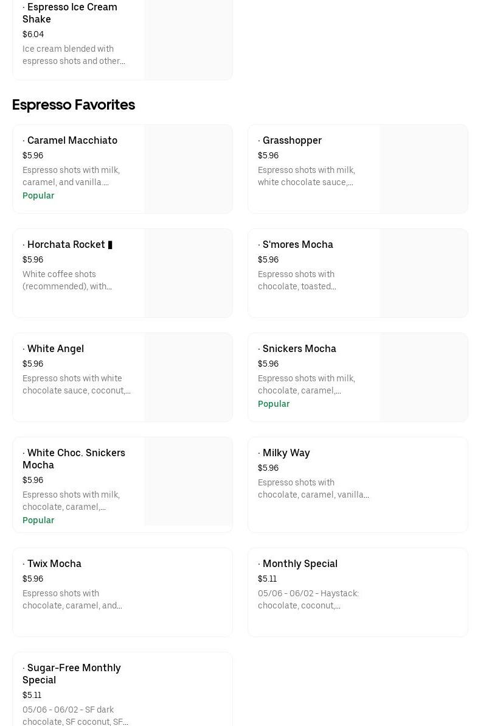This screenshot has width=489, height=726.
Task: Click the Caramel Macchiato image placeholder
Action: coord(188,169)
